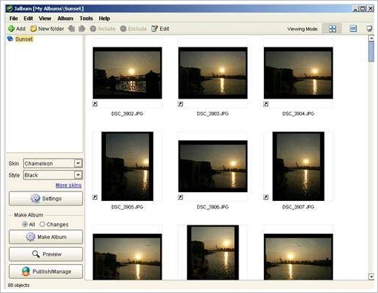Click the Make Album button
Viewport: 378px width, 293px height.
point(46,237)
